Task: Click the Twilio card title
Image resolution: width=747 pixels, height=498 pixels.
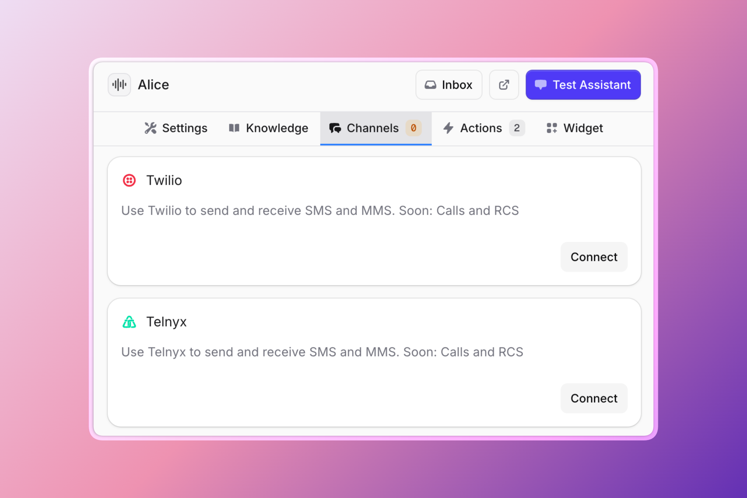Action: [164, 181]
